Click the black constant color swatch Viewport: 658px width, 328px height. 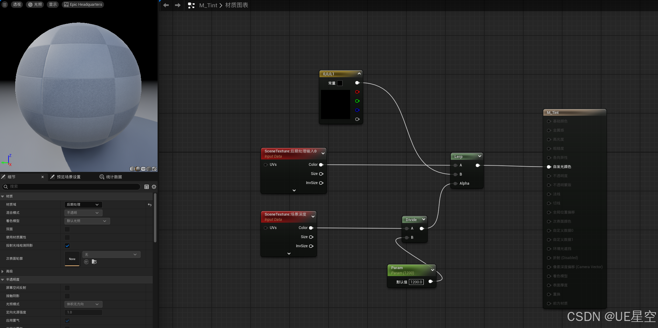(340, 83)
